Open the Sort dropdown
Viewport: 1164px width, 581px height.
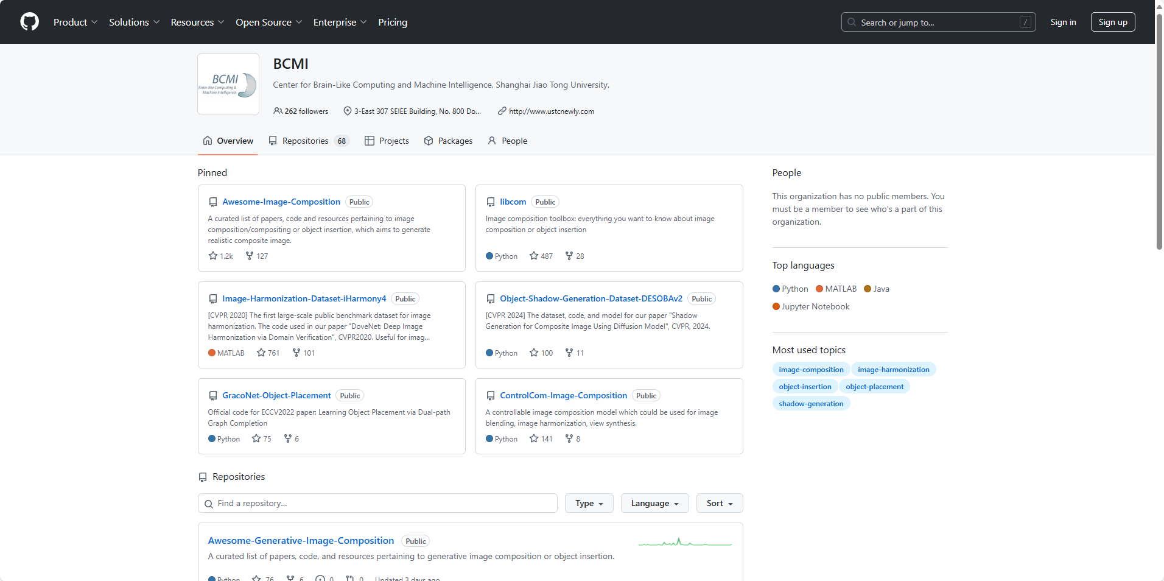[720, 503]
